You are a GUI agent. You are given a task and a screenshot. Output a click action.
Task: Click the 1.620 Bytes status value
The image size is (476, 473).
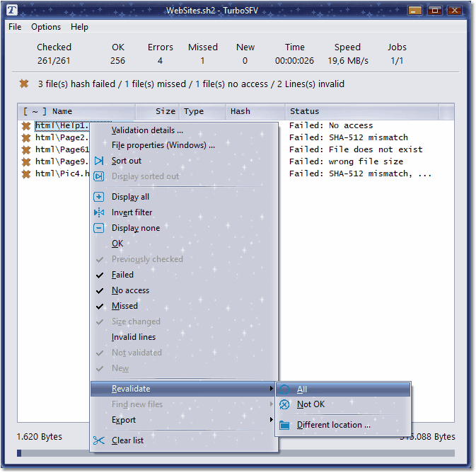tap(39, 437)
